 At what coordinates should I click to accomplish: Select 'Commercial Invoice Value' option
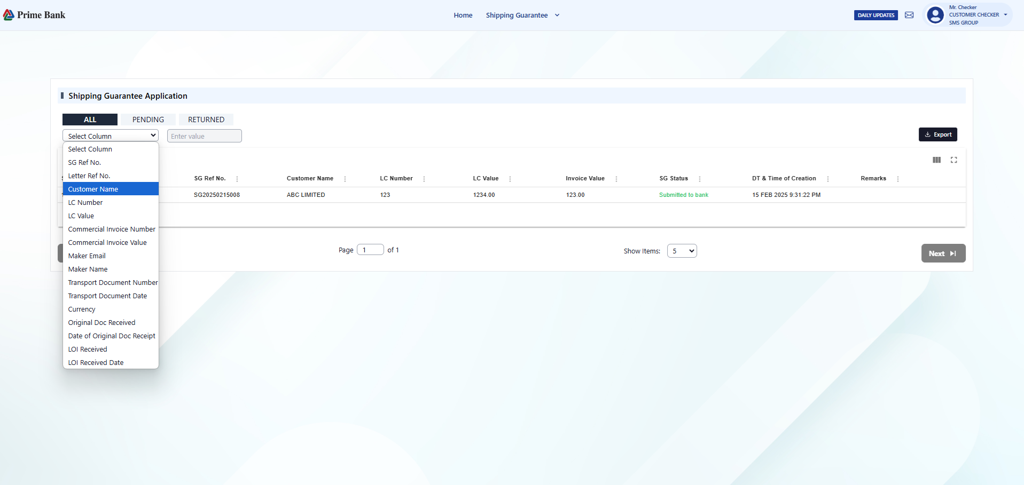[x=111, y=243]
